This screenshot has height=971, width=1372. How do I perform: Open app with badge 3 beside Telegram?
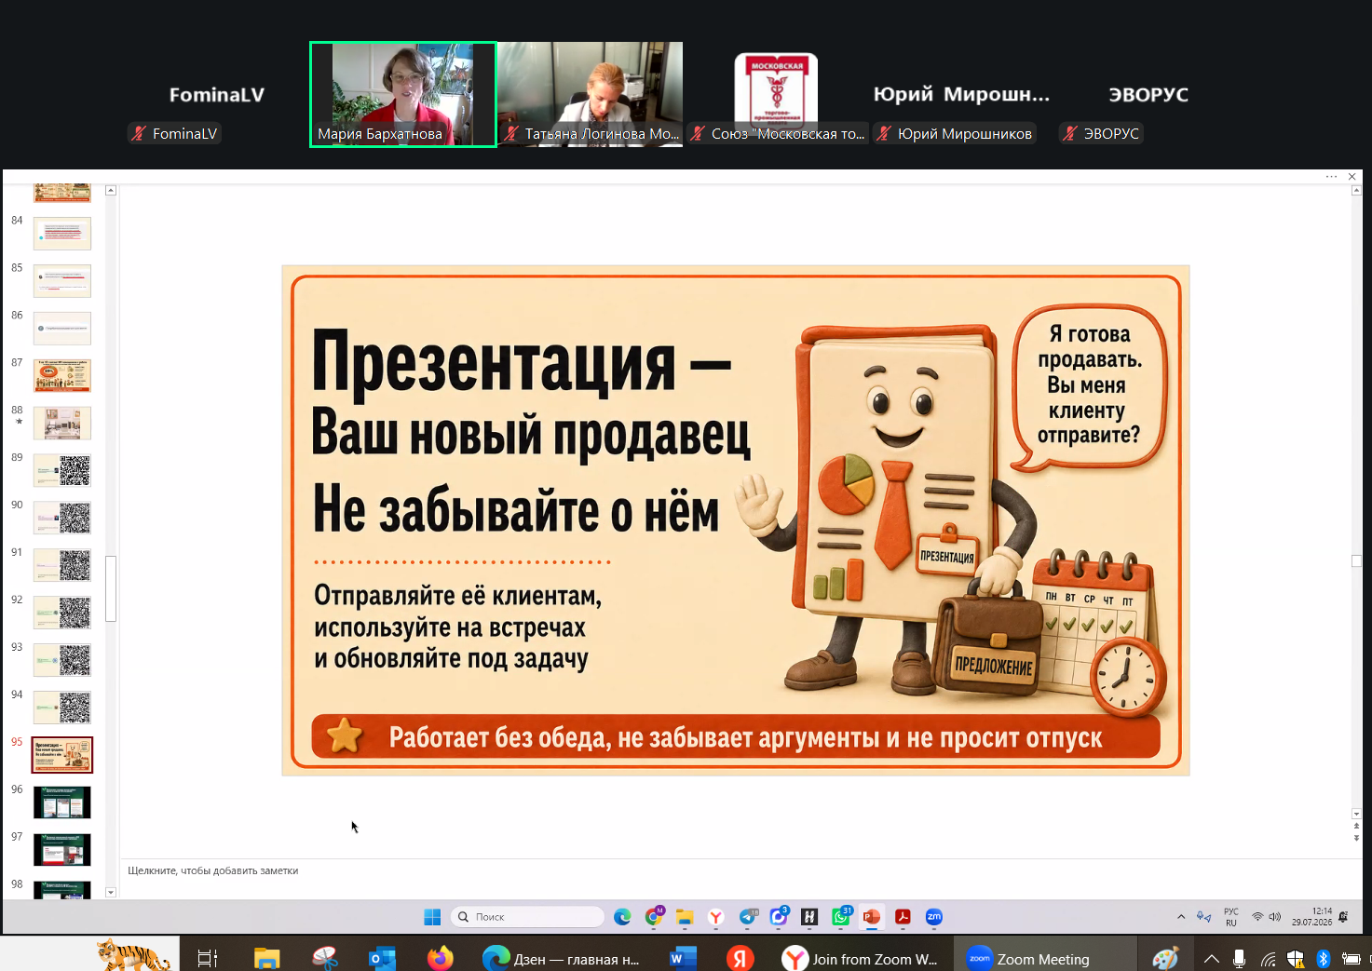[779, 917]
